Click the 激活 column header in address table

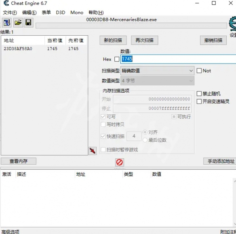(8, 174)
